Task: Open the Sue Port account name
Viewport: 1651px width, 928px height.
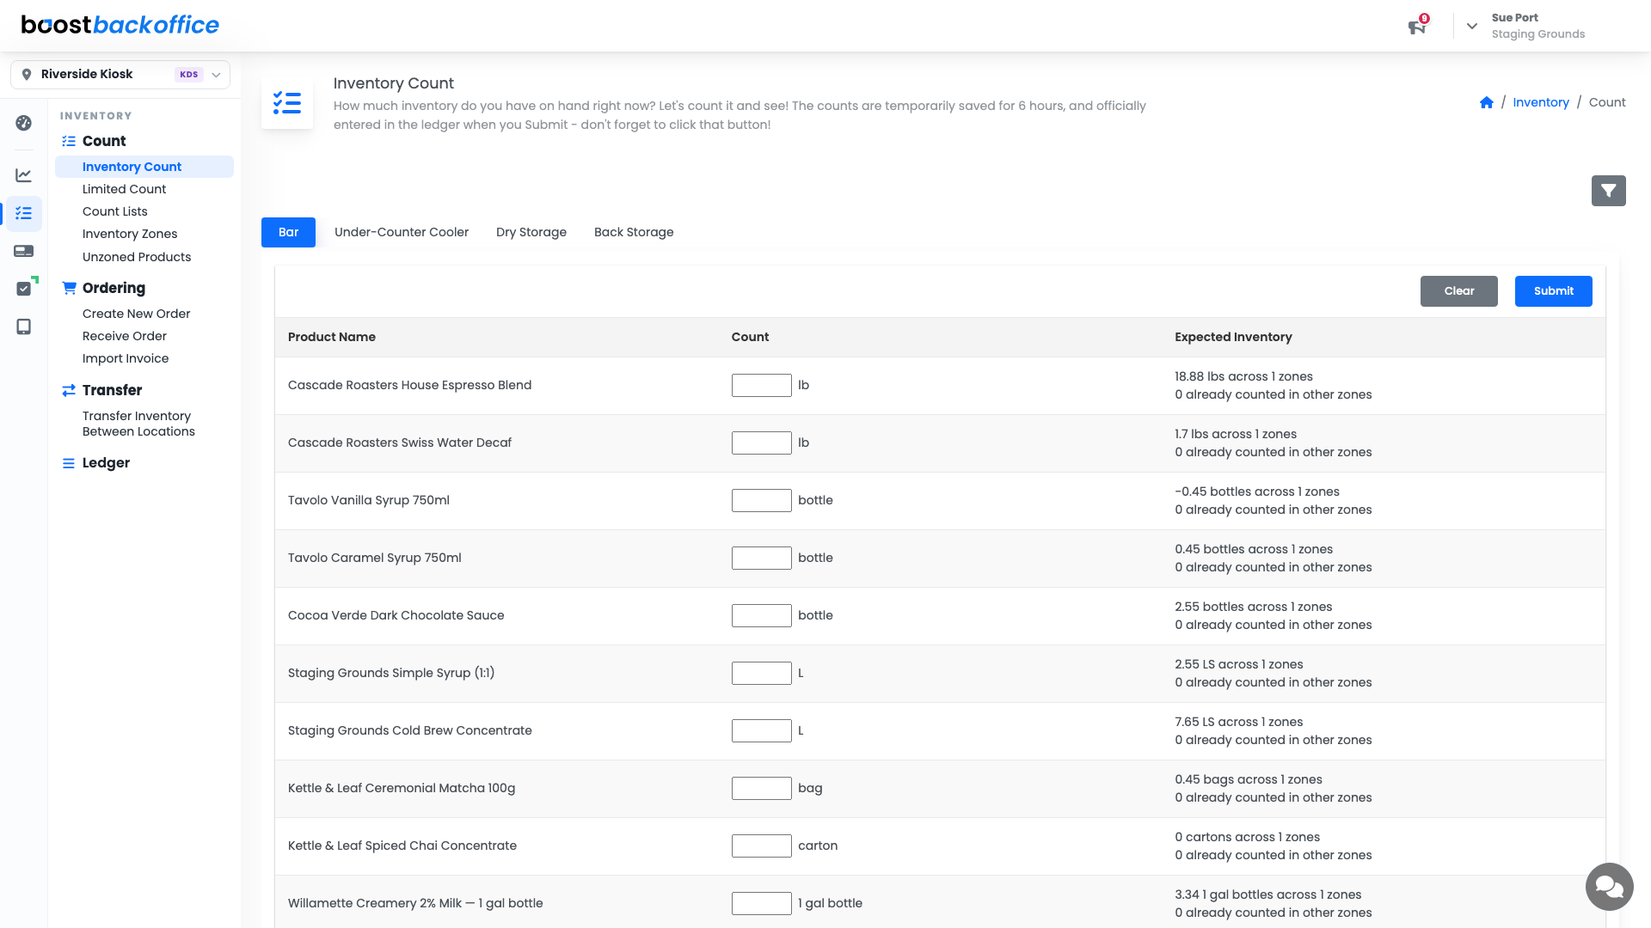Action: [x=1514, y=18]
